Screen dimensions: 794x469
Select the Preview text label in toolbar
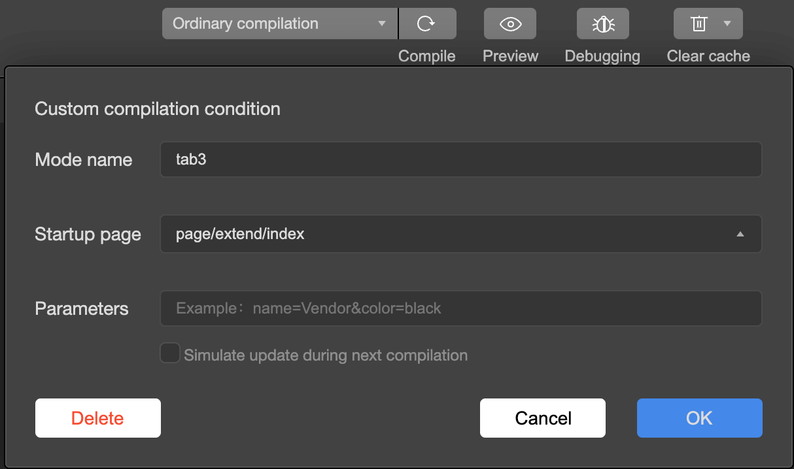coord(510,56)
